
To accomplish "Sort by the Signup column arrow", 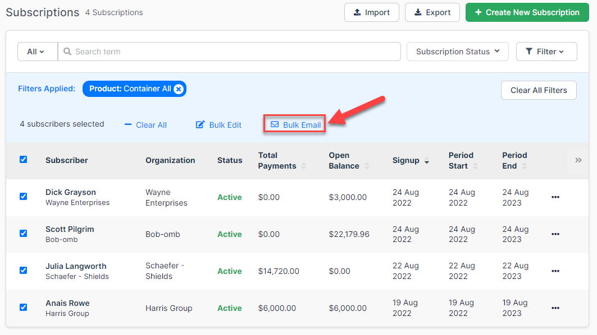I will 427,161.
